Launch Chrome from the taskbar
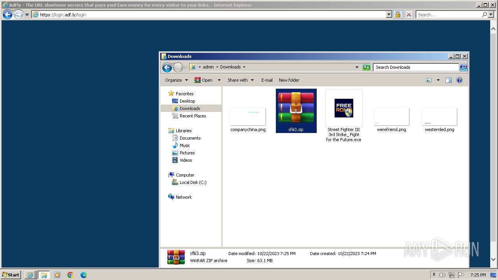The image size is (498, 280). pyautogui.click(x=70, y=275)
